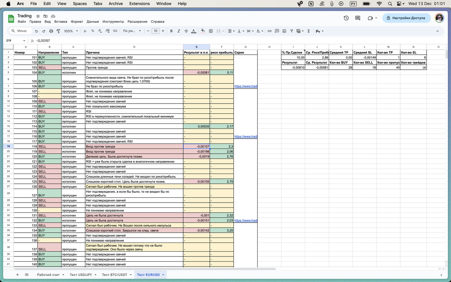Apply percent format with the % button

[x=93, y=31]
